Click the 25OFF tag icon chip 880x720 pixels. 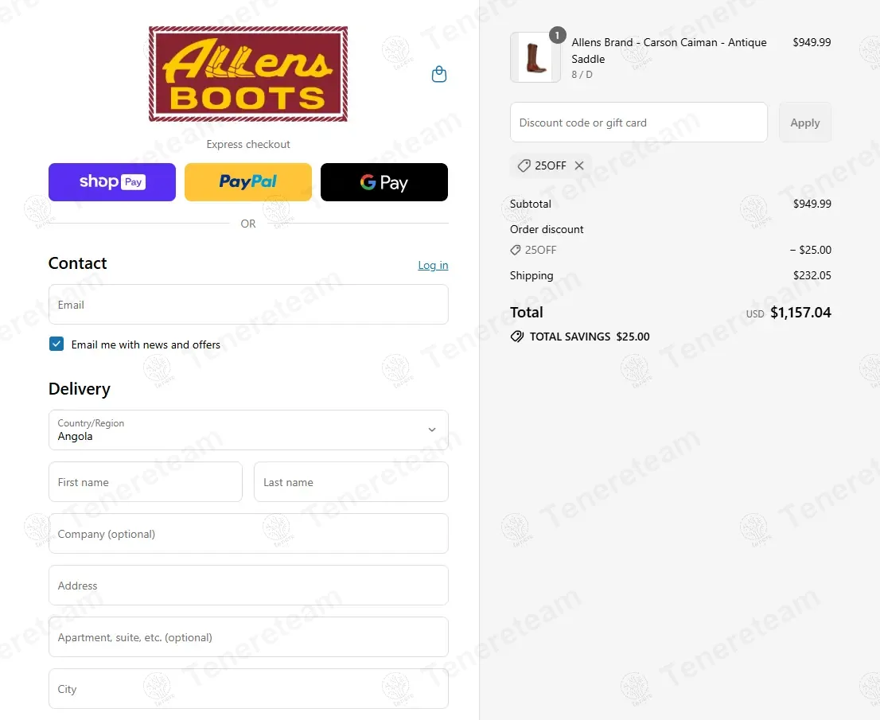524,165
